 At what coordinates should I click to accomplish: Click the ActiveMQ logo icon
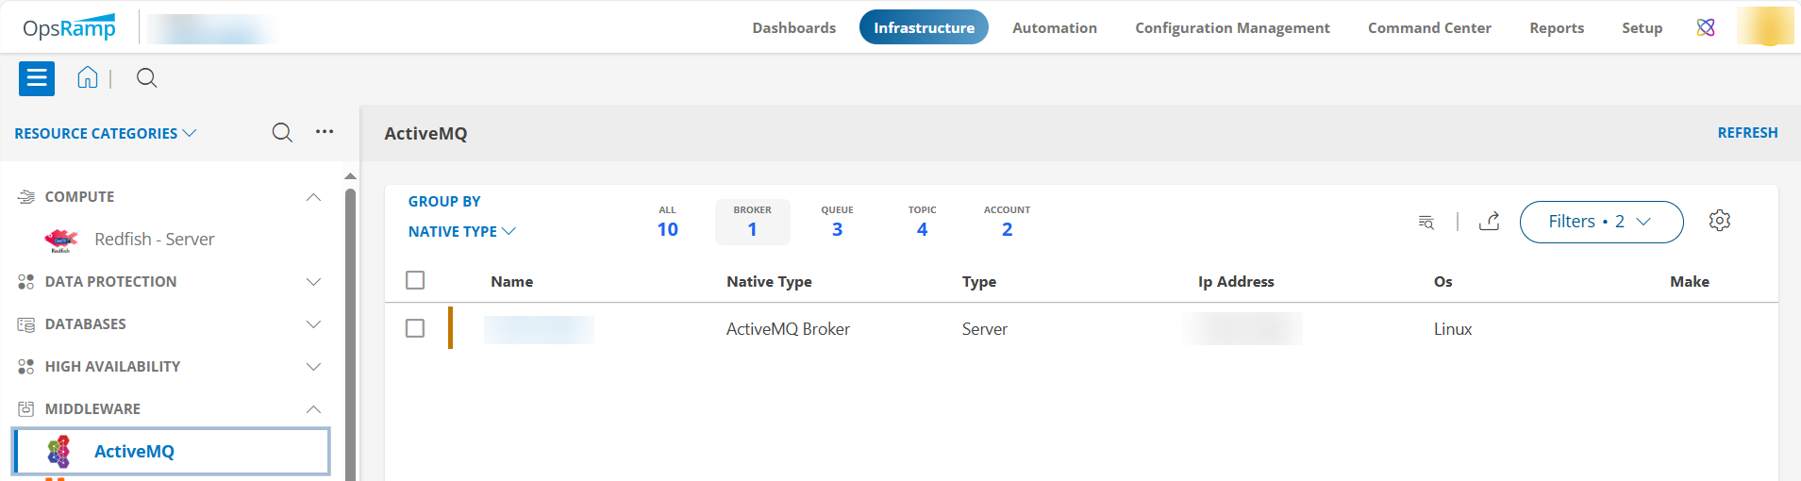(x=59, y=452)
